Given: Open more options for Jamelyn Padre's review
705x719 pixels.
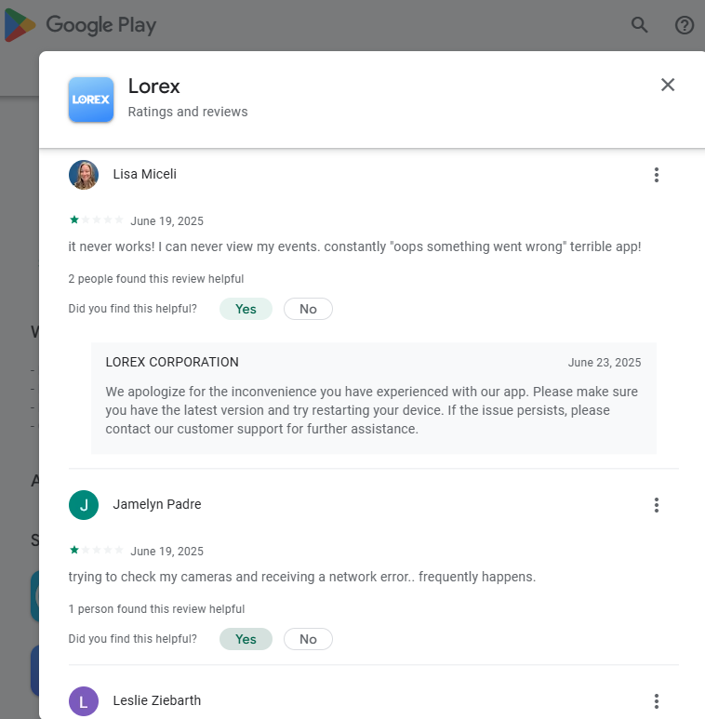Looking at the screenshot, I should coord(657,505).
